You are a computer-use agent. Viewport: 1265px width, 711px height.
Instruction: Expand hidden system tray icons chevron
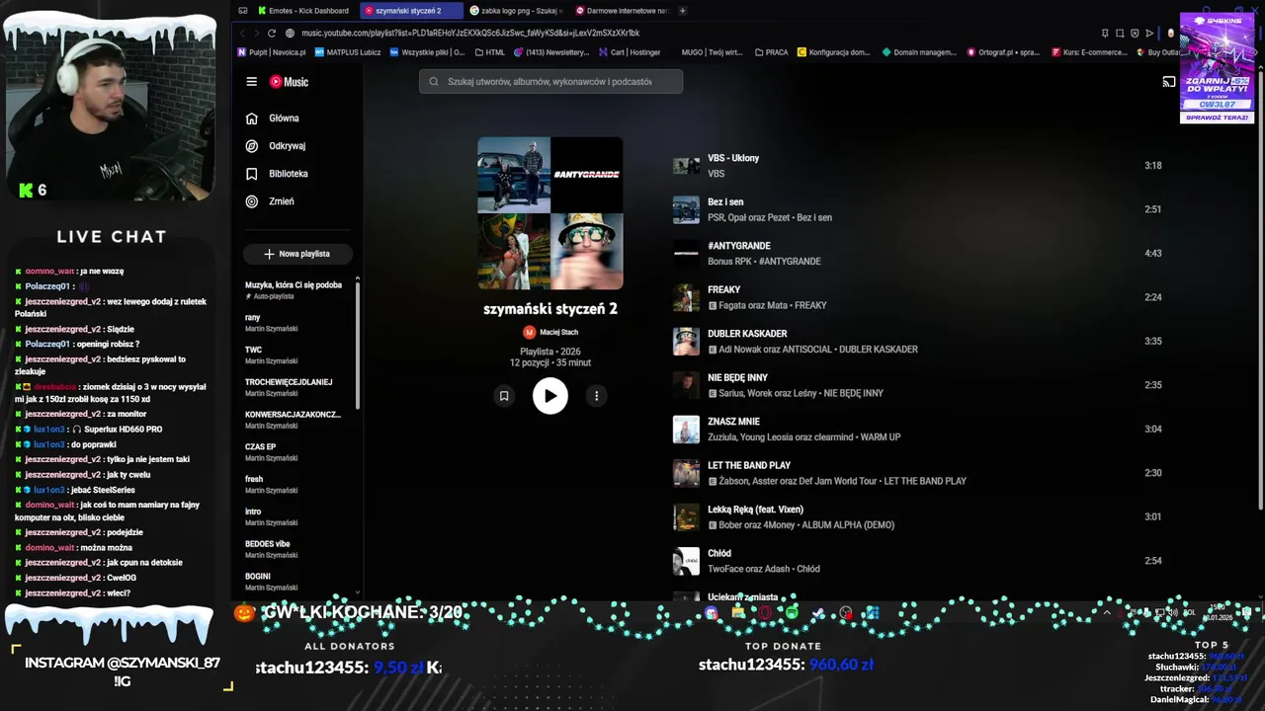pyautogui.click(x=1108, y=612)
